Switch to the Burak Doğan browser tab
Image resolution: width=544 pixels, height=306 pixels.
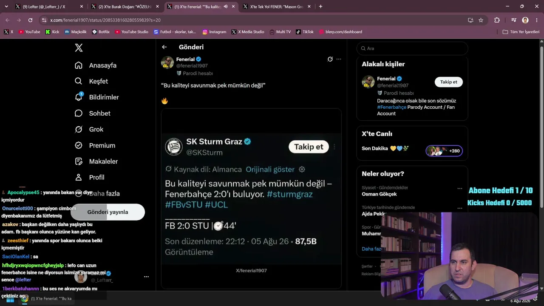coord(125,6)
